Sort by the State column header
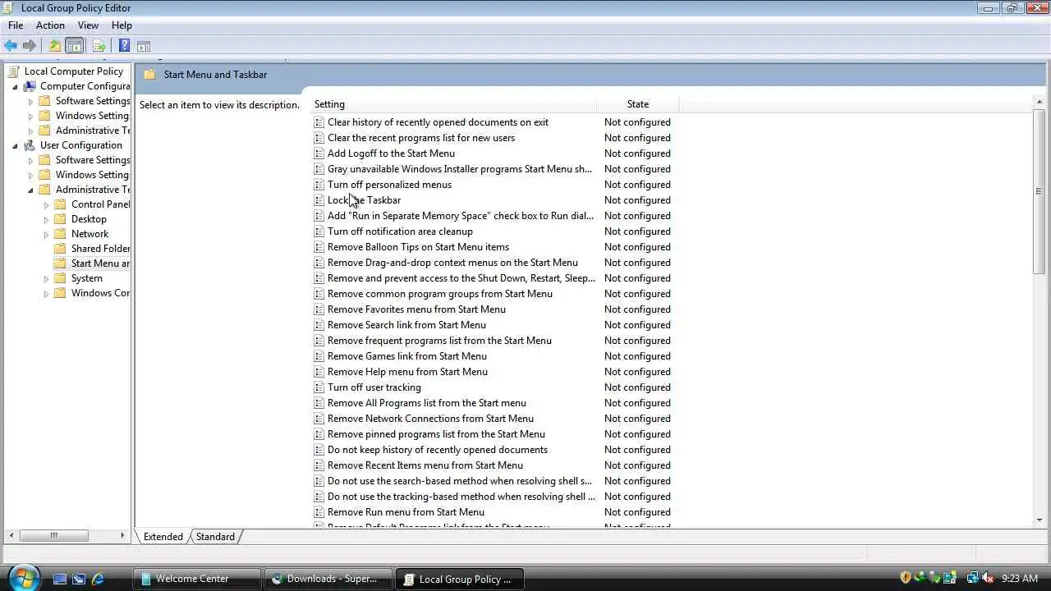Viewport: 1051px width, 591px height. tap(638, 104)
